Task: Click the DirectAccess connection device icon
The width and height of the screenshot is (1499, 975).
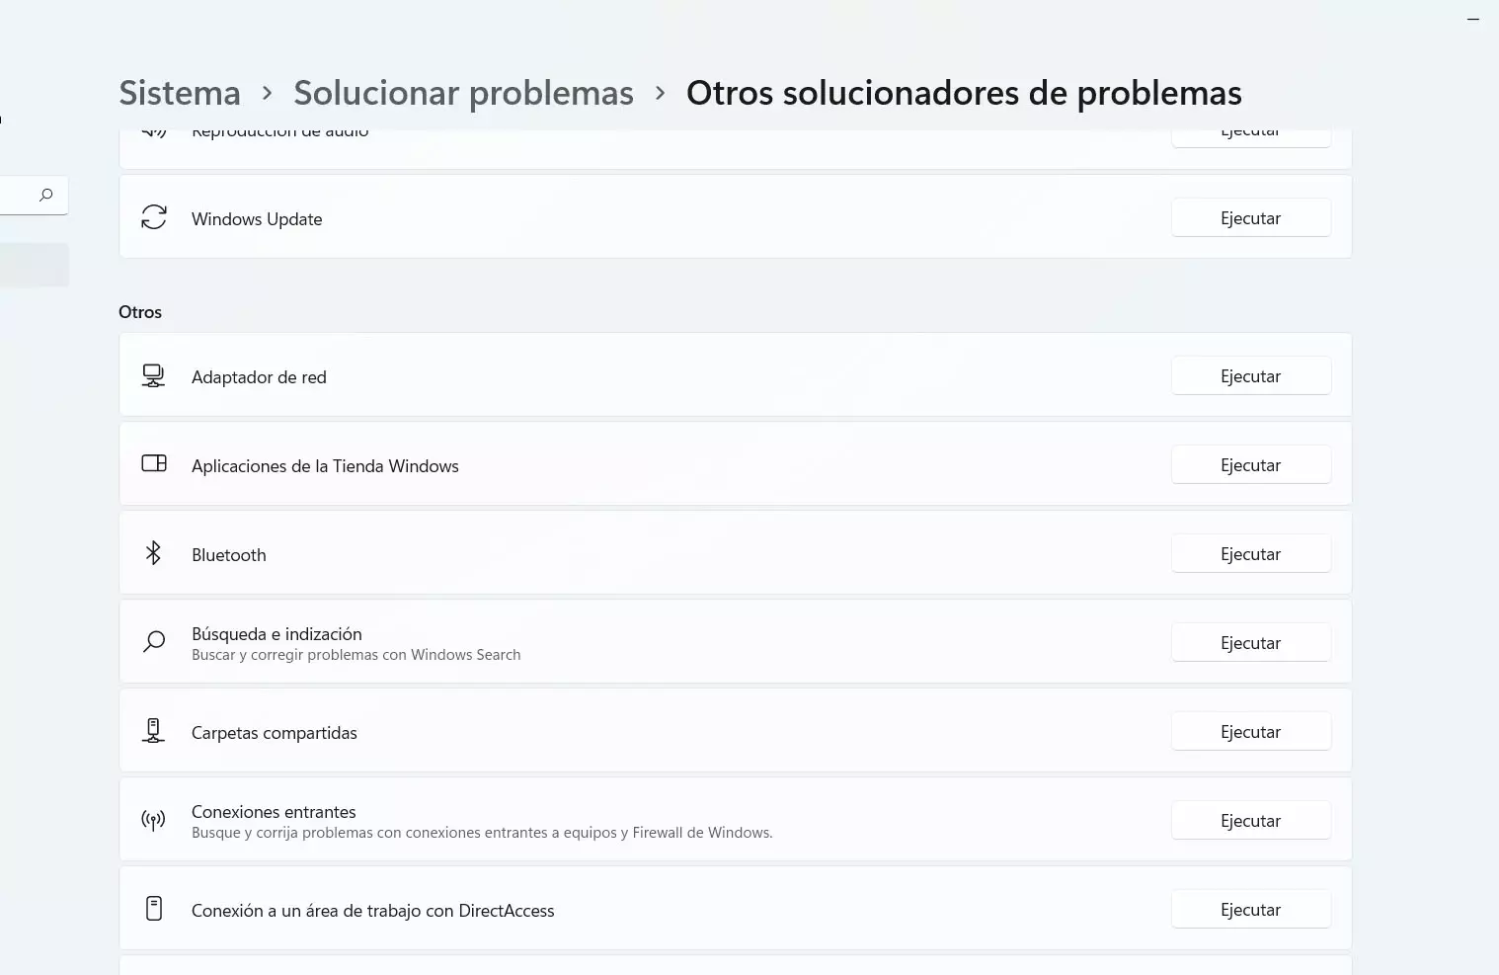Action: pos(154,909)
